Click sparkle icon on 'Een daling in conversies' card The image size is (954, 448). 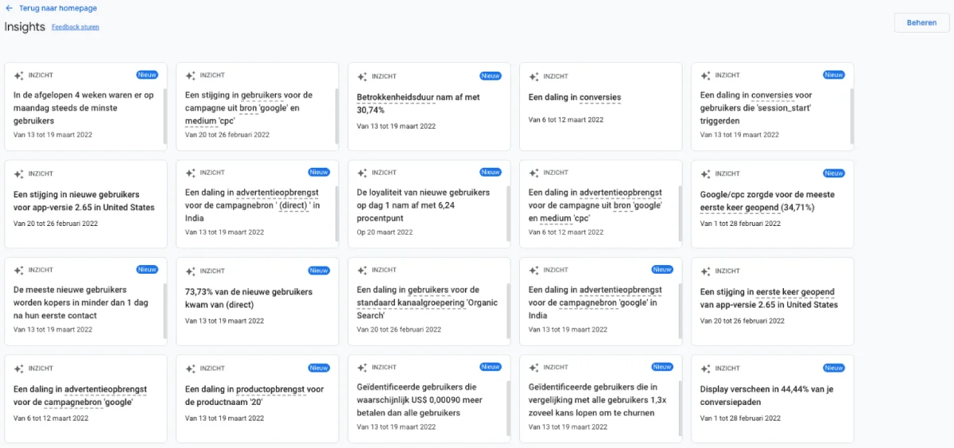[x=533, y=76]
